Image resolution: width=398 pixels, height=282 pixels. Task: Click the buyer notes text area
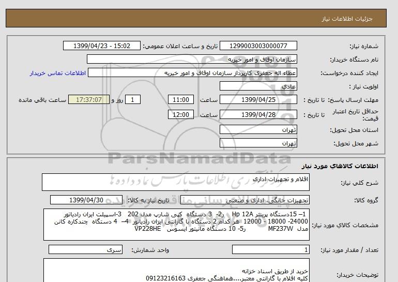176,270
